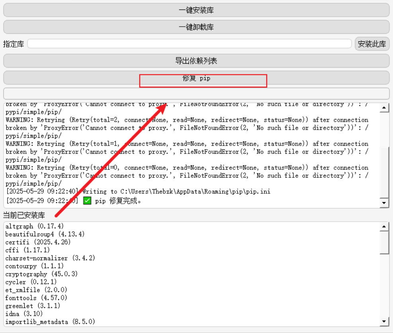Click the empty progress bar below 修复 pip
This screenshot has width=393, height=333.
pos(196,93)
